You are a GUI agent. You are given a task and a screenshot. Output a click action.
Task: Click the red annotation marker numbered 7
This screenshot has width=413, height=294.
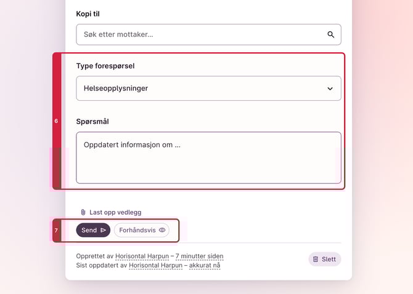tap(56, 231)
